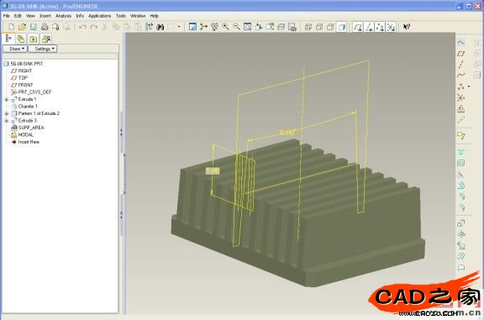
Task: Expand the Extrude 1 tree node
Action: coord(7,99)
